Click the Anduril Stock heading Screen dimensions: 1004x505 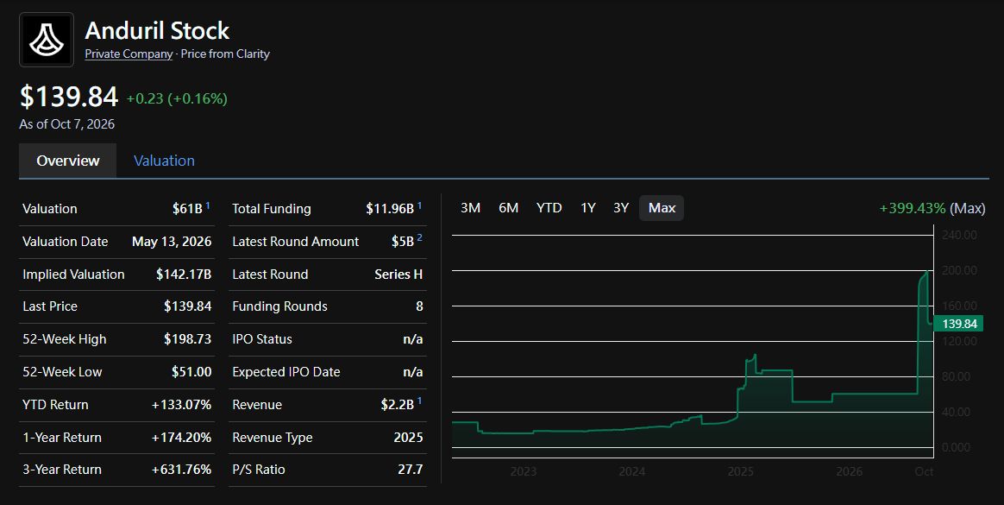(158, 31)
